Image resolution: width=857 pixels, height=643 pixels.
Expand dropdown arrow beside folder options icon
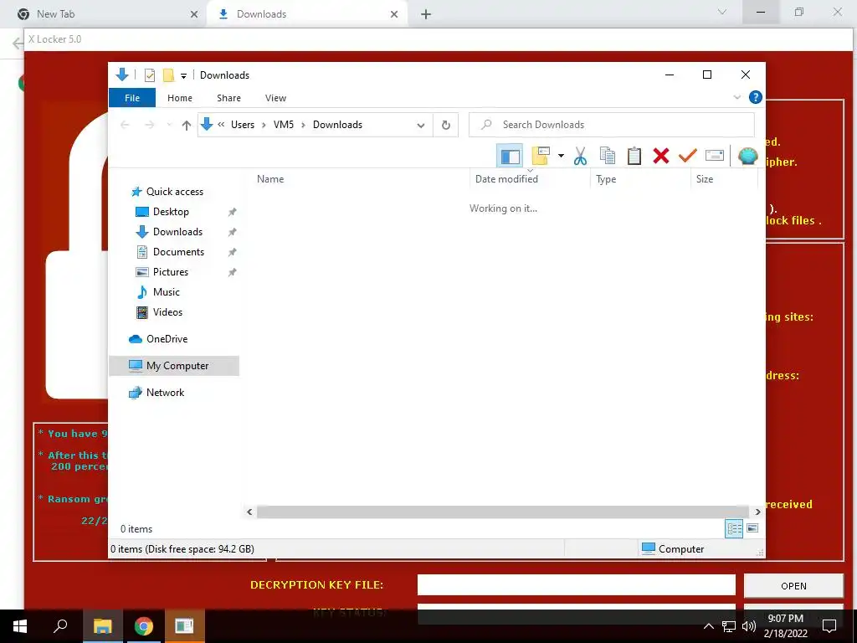(x=561, y=156)
